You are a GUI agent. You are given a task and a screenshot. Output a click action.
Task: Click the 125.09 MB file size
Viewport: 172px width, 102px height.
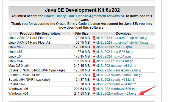click(x=82, y=70)
